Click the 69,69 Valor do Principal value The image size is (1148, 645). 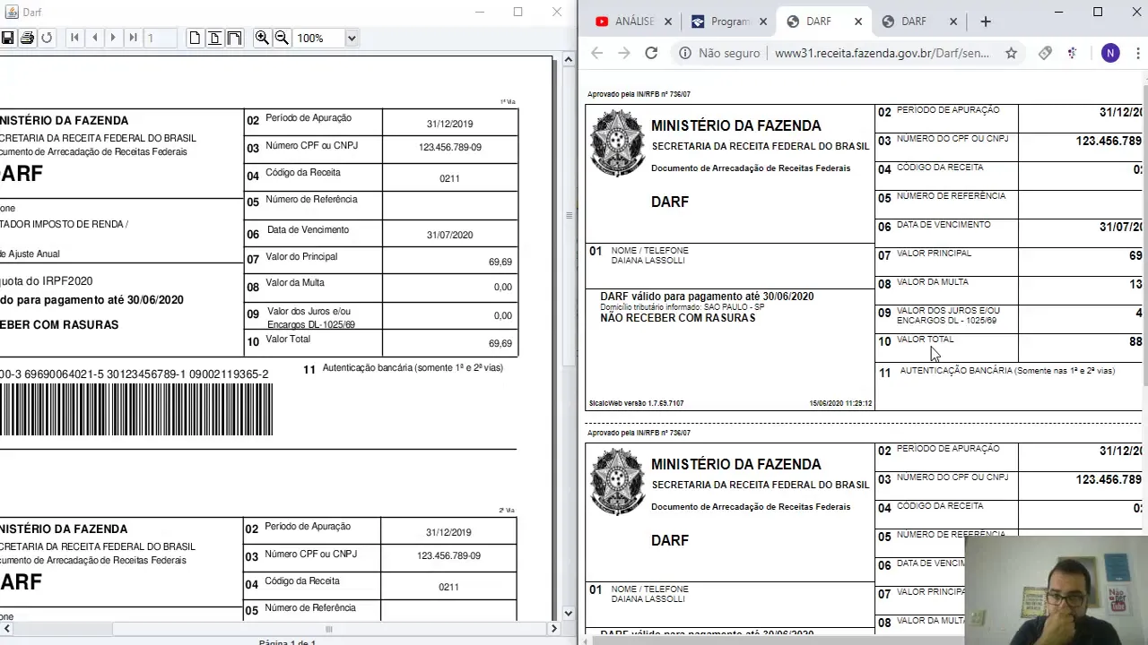pyautogui.click(x=500, y=262)
